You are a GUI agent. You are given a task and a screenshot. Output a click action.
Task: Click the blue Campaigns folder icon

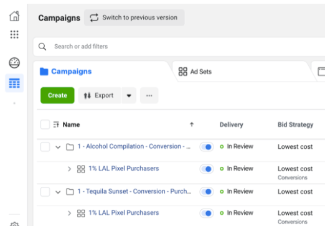[x=44, y=72]
